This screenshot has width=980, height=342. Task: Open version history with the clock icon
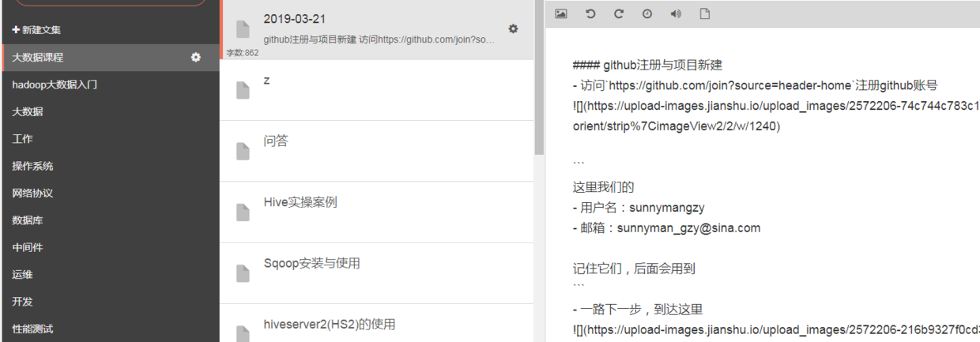pyautogui.click(x=647, y=13)
